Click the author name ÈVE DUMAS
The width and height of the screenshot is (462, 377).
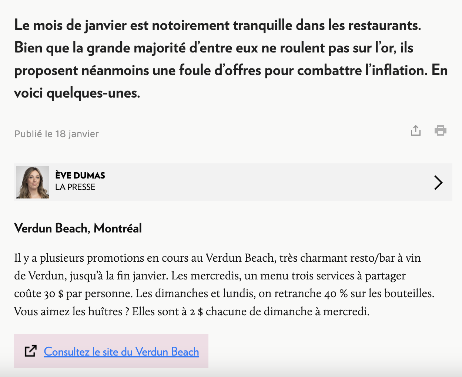80,175
